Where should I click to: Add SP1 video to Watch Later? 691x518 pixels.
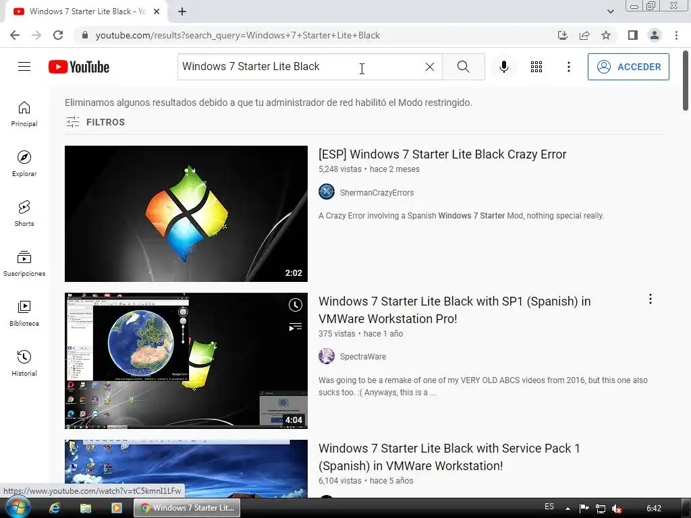(x=296, y=305)
